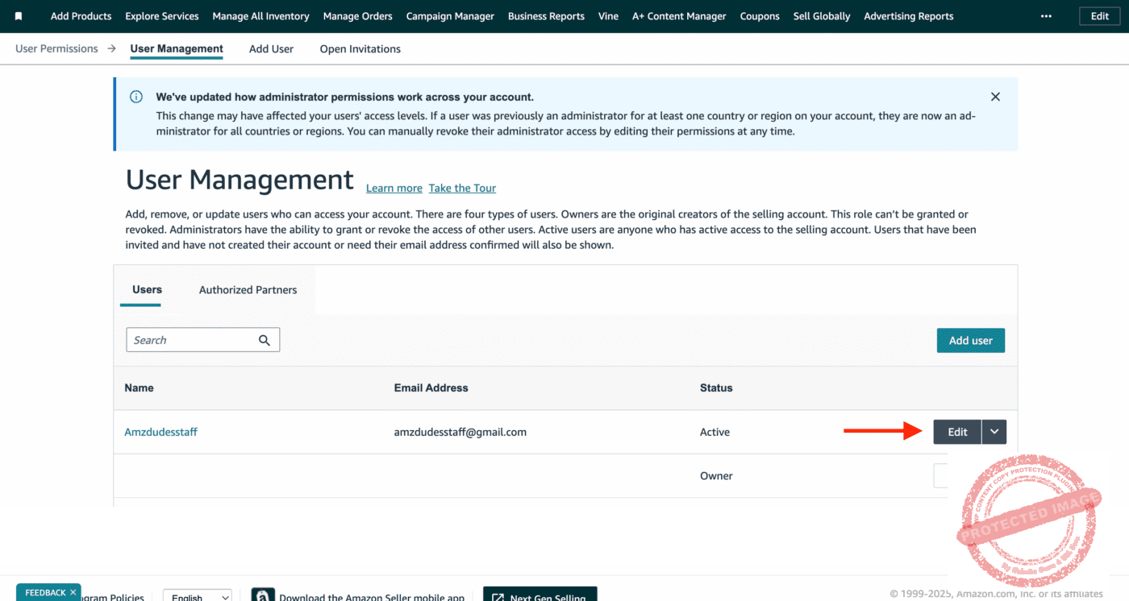Click Take the Tour link
The width and height of the screenshot is (1129, 601).
[x=462, y=188]
